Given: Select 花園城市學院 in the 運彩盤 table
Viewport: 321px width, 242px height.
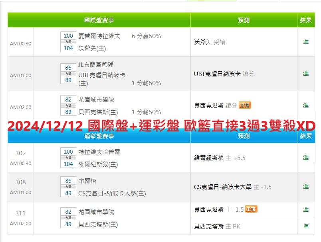Looking at the screenshot, I should [x=96, y=212].
